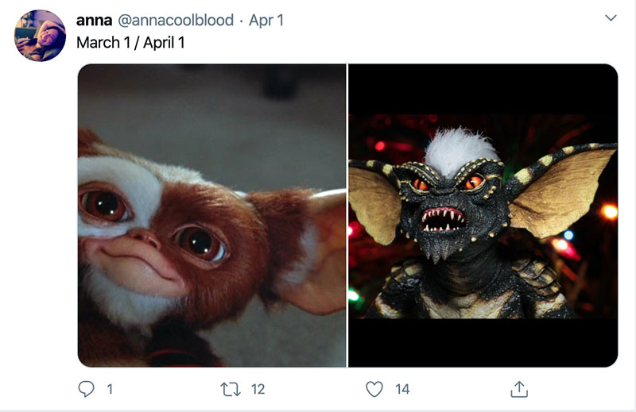Open the tweet permalink via 'Apr 1' date
This screenshot has width=636, height=412.
[x=266, y=21]
